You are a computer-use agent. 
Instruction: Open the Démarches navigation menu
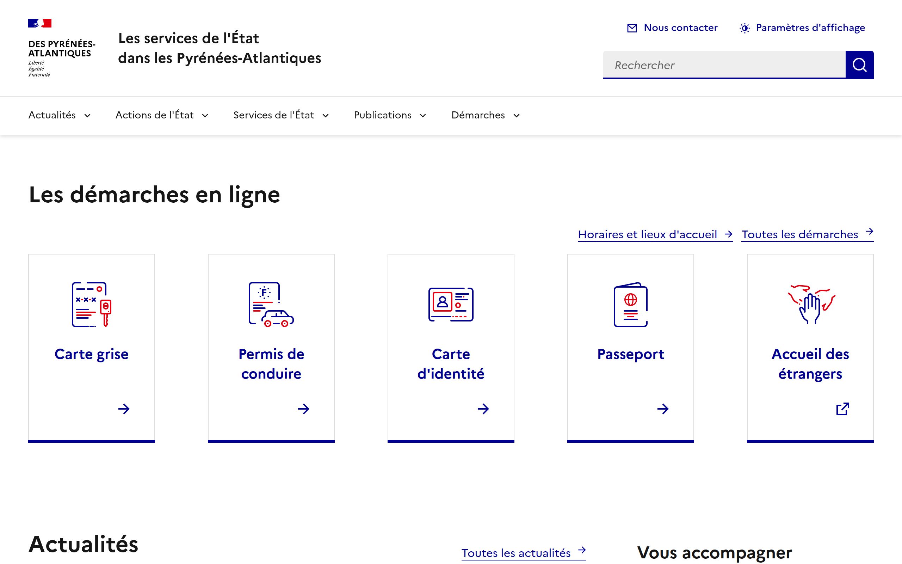(x=486, y=115)
